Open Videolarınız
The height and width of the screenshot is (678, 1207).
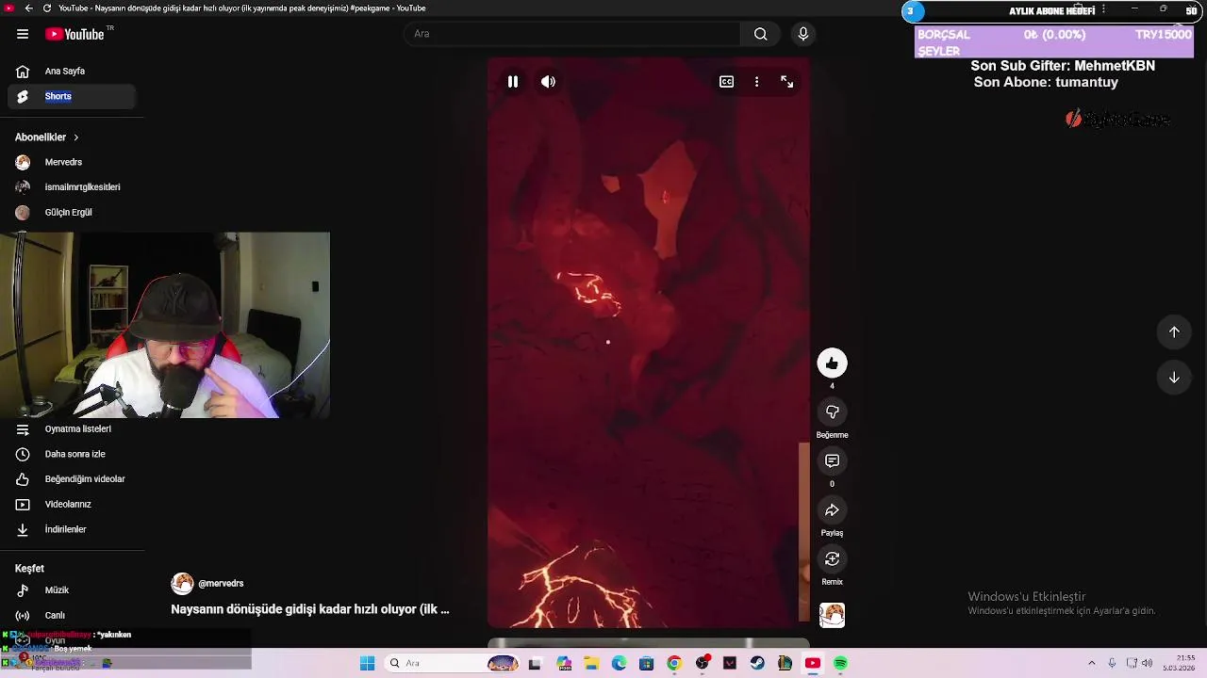coord(72,505)
